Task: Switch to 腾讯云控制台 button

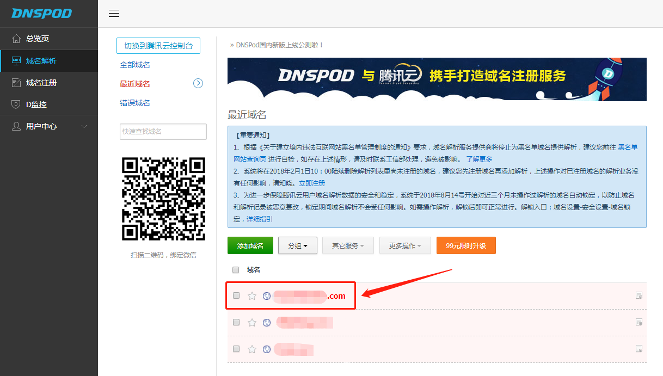Action: click(x=158, y=46)
